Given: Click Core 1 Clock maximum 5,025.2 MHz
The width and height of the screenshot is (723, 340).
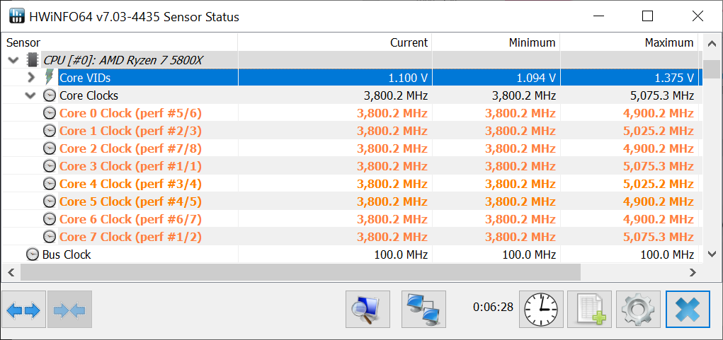Looking at the screenshot, I should click(x=658, y=131).
